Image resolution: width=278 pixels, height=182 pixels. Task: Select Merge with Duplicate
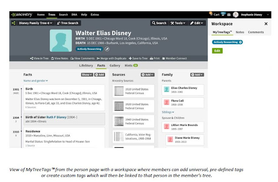pyautogui.click(x=112, y=58)
